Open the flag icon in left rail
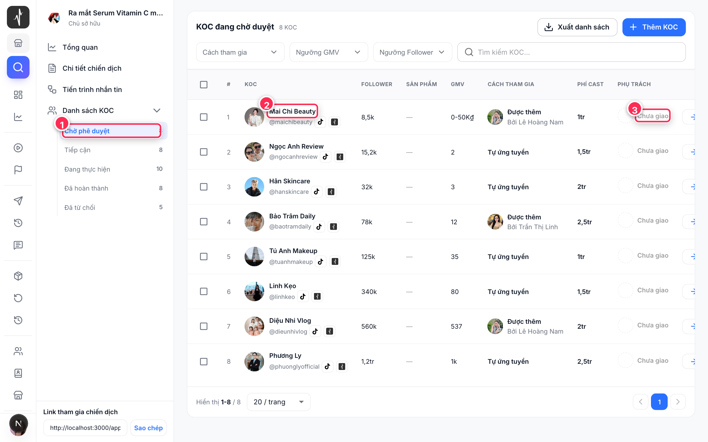 pyautogui.click(x=18, y=170)
